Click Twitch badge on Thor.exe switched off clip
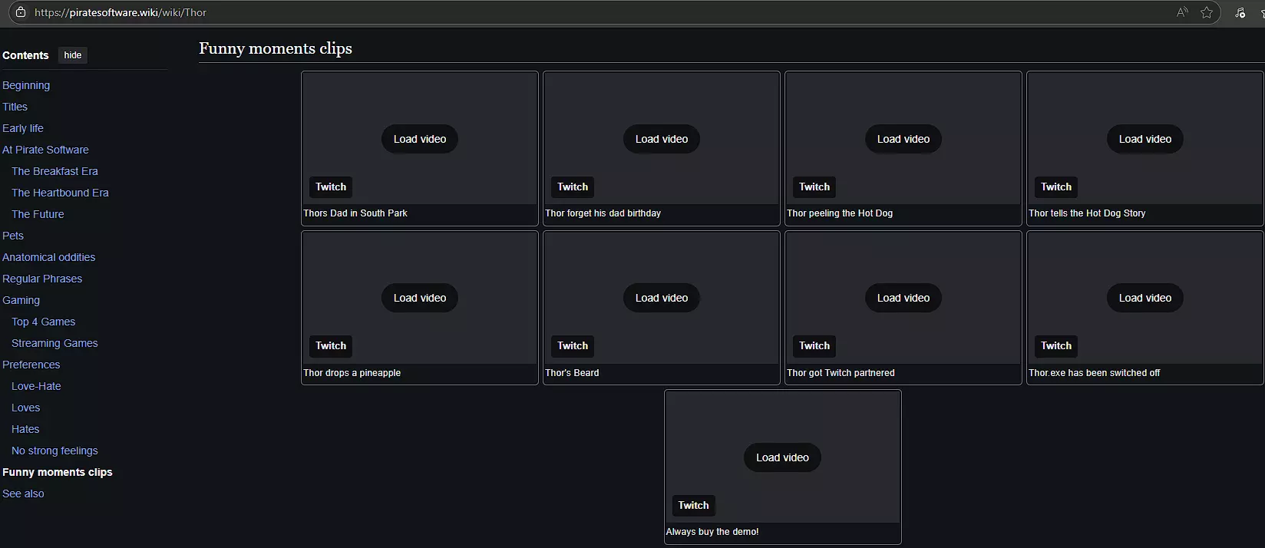This screenshot has height=548, width=1265. (1056, 345)
